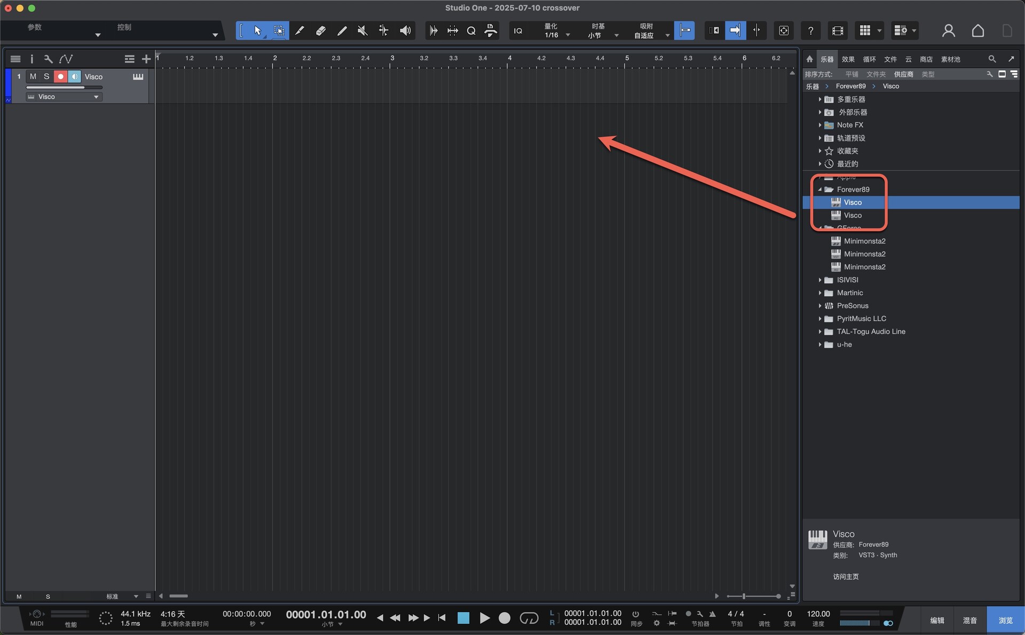Click the Stop button in transport

[463, 618]
